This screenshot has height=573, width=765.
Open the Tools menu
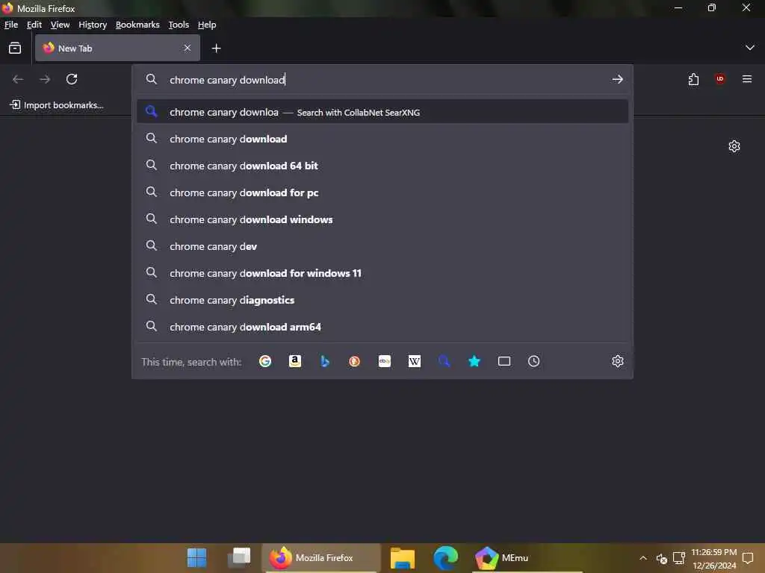point(179,25)
